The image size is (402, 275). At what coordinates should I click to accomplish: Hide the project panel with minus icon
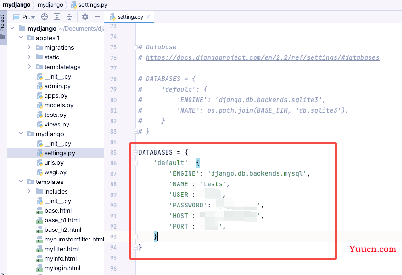pos(98,17)
